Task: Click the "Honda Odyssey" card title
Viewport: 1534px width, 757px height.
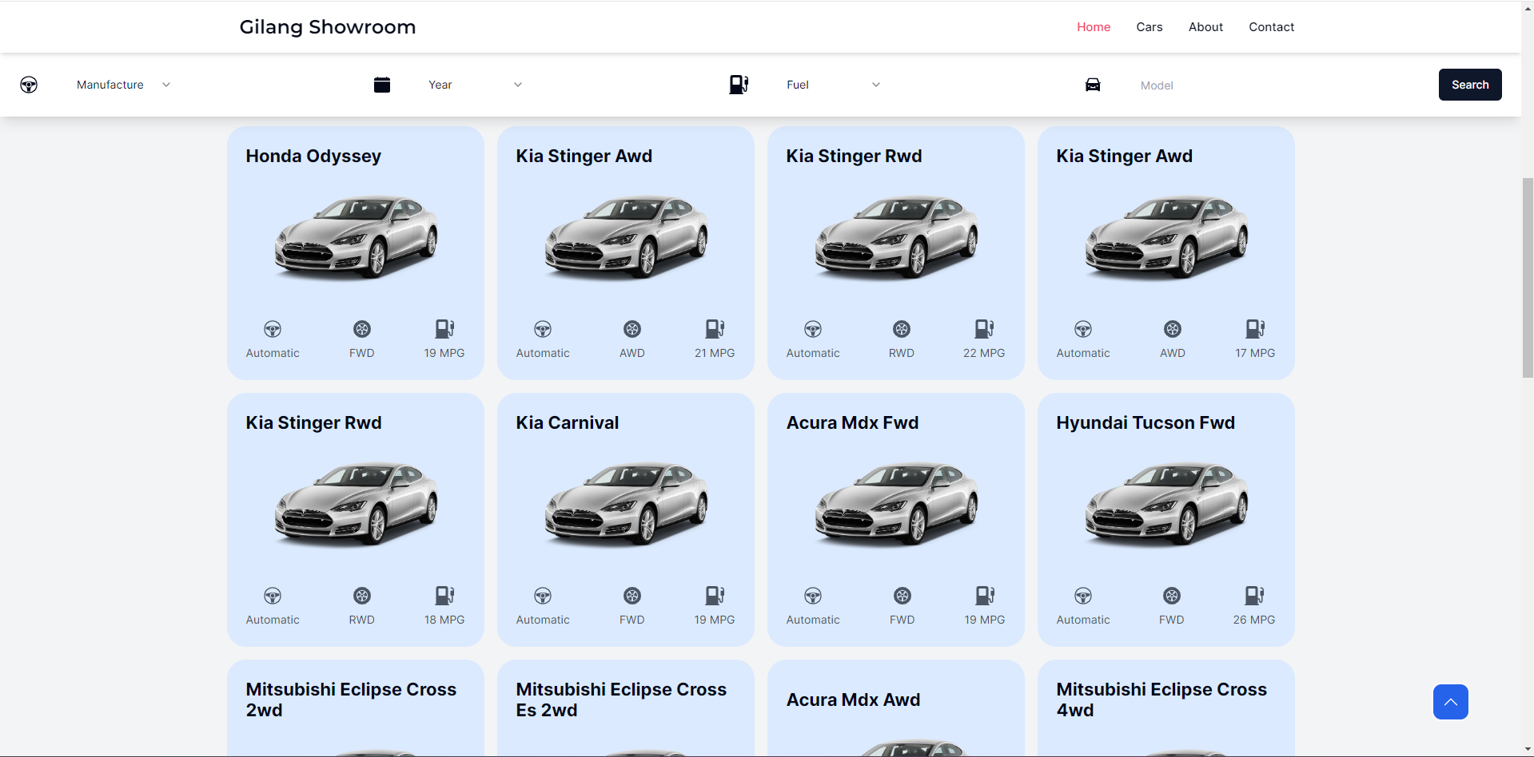Action: [x=313, y=157]
